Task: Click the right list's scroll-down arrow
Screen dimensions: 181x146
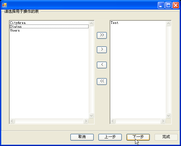Action: point(169,115)
